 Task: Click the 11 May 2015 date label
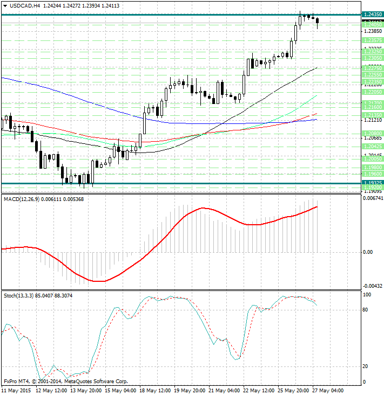(x=16, y=389)
